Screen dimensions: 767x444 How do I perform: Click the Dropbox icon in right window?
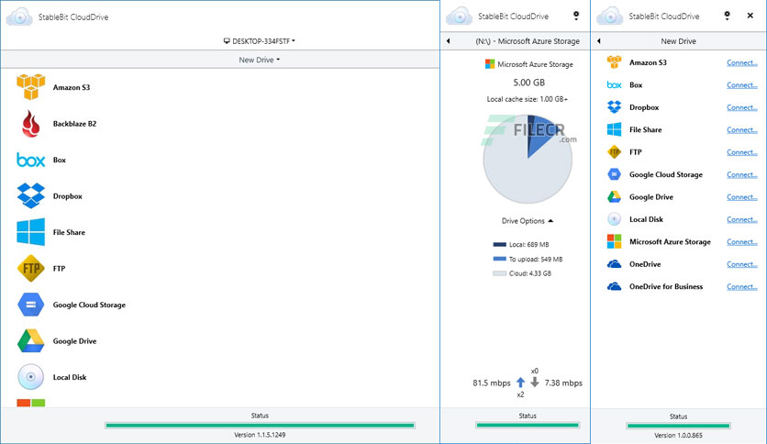[x=614, y=107]
